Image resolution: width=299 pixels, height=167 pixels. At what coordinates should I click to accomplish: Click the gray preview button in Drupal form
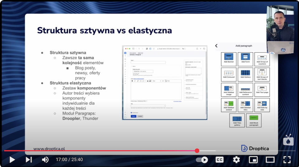pyautogui.click(x=140, y=116)
